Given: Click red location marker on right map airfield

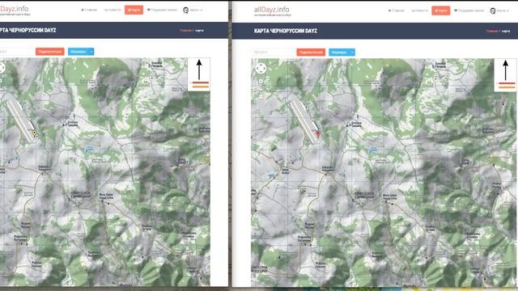Looking at the screenshot, I should tap(318, 133).
